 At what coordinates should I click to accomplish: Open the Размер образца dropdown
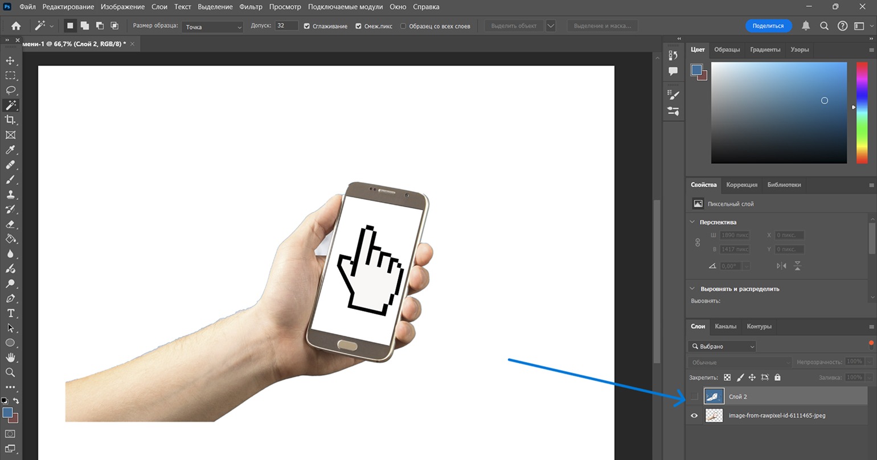(x=212, y=26)
